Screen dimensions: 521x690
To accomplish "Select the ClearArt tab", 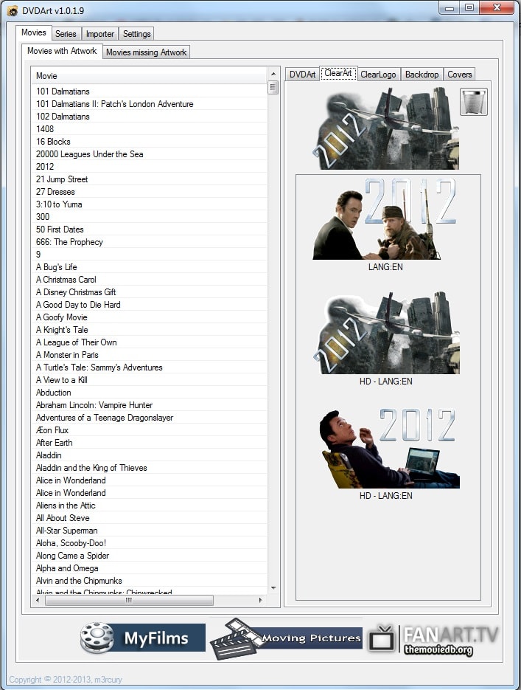I will pyautogui.click(x=338, y=74).
